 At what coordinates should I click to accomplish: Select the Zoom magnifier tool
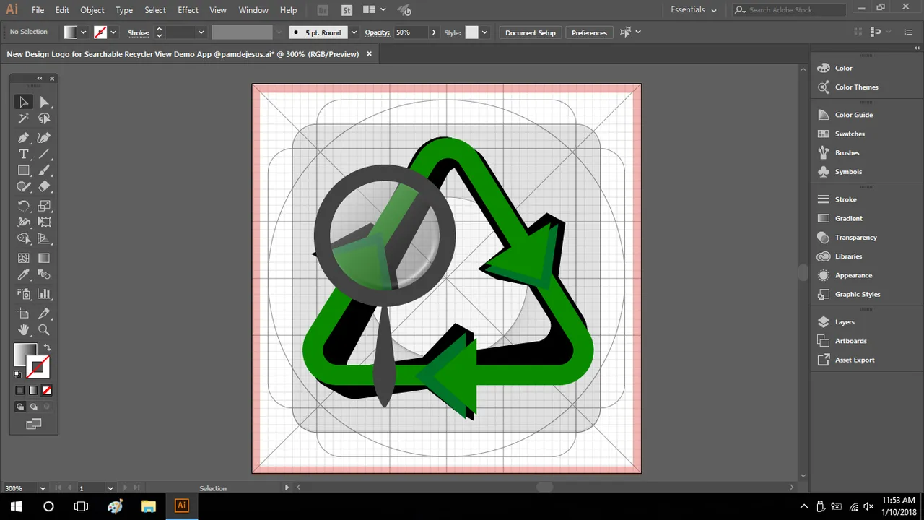coord(44,330)
